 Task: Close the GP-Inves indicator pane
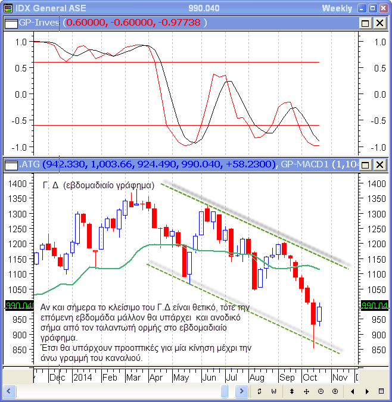pos(379,23)
